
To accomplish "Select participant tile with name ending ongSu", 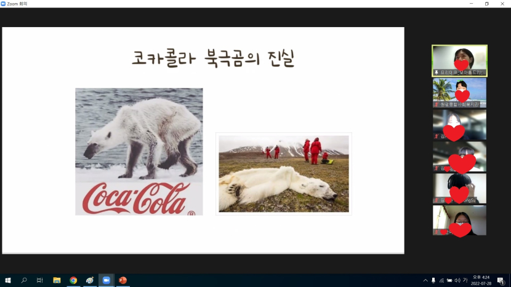I will 459,189.
